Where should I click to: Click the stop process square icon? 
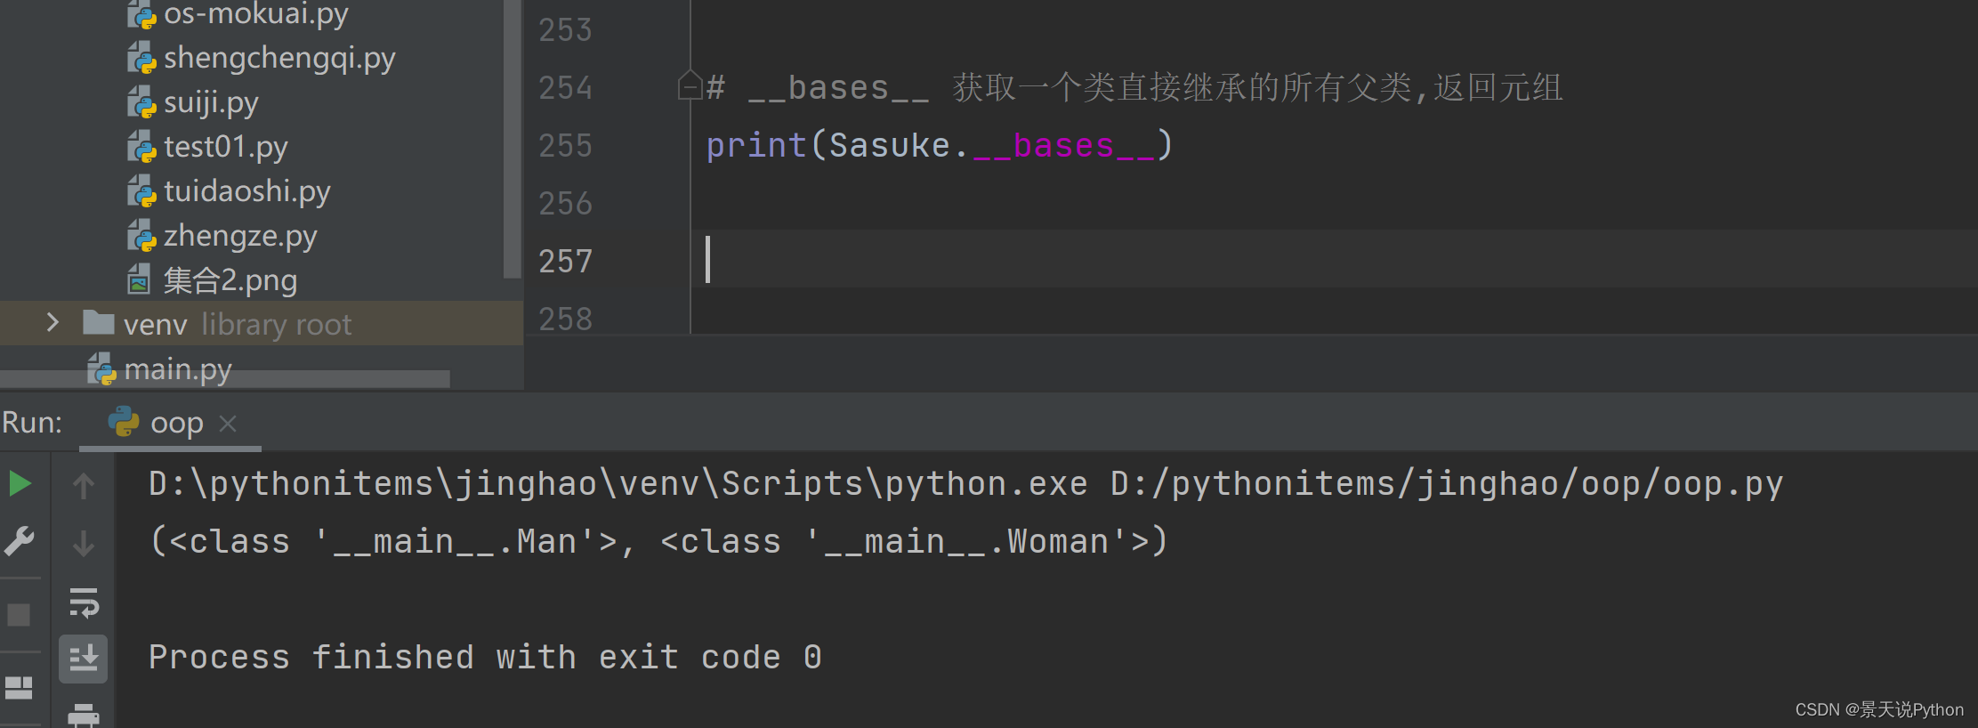pos(19,615)
